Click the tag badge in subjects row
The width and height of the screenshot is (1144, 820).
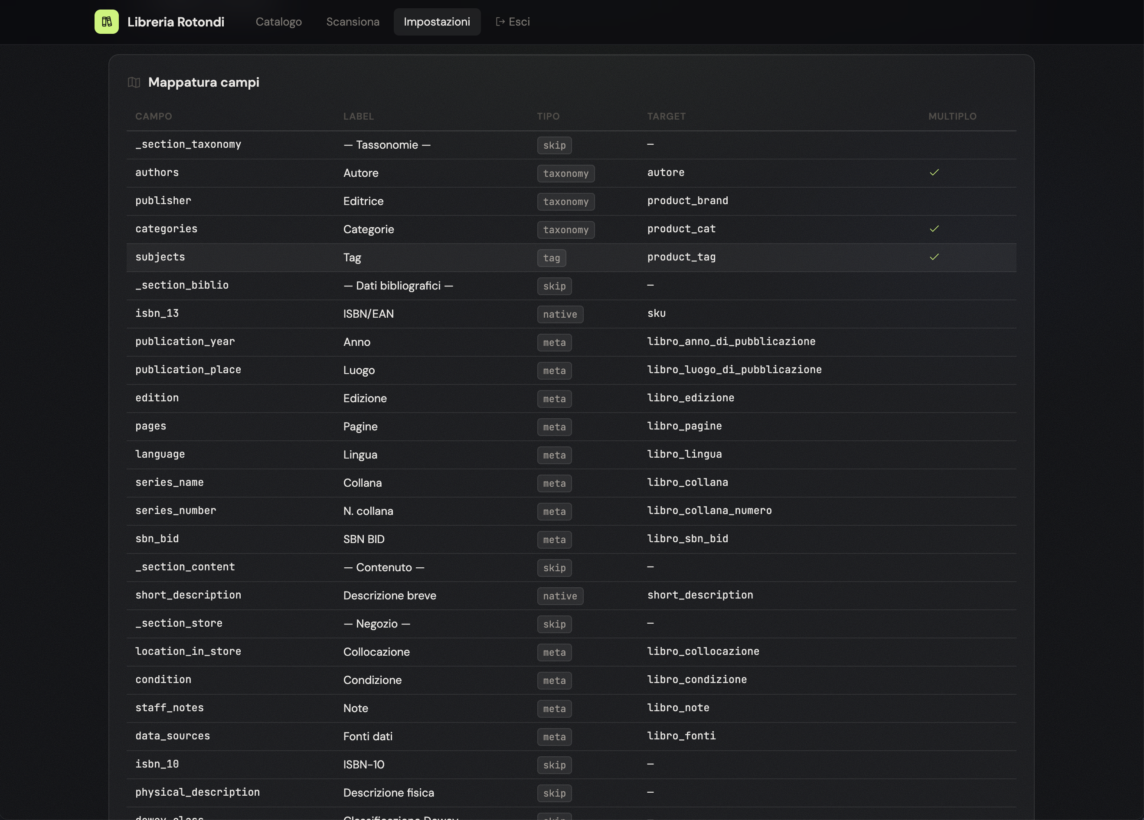(551, 258)
